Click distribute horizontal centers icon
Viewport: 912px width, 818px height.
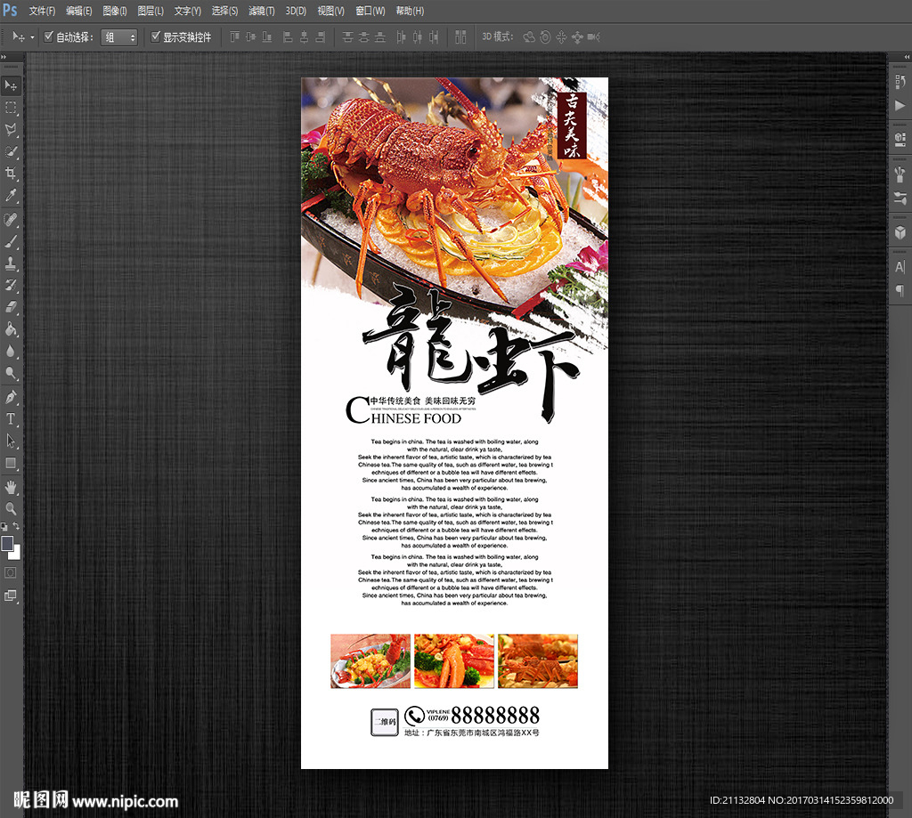click(418, 37)
